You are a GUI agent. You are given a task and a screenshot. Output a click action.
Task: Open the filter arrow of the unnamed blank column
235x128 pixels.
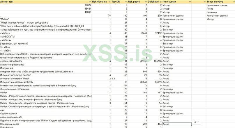[x=205, y=2]
